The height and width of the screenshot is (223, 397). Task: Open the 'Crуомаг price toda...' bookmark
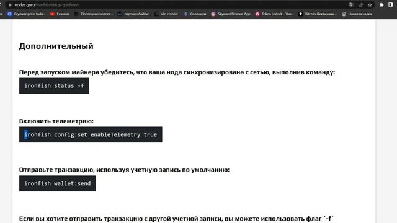point(26,14)
